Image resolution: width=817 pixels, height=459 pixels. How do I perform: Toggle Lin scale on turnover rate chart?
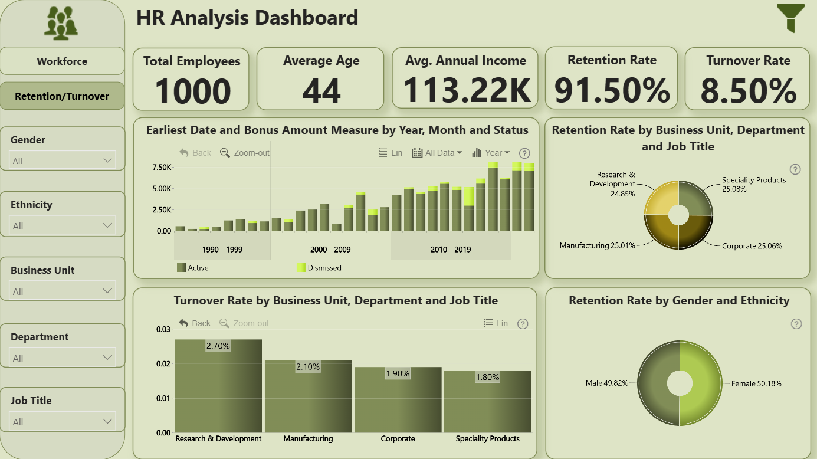click(496, 323)
